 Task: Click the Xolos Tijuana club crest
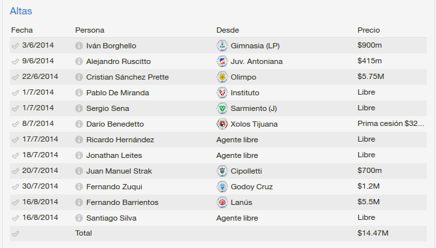222,124
